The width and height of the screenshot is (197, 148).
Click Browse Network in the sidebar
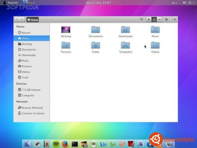pos(32,108)
